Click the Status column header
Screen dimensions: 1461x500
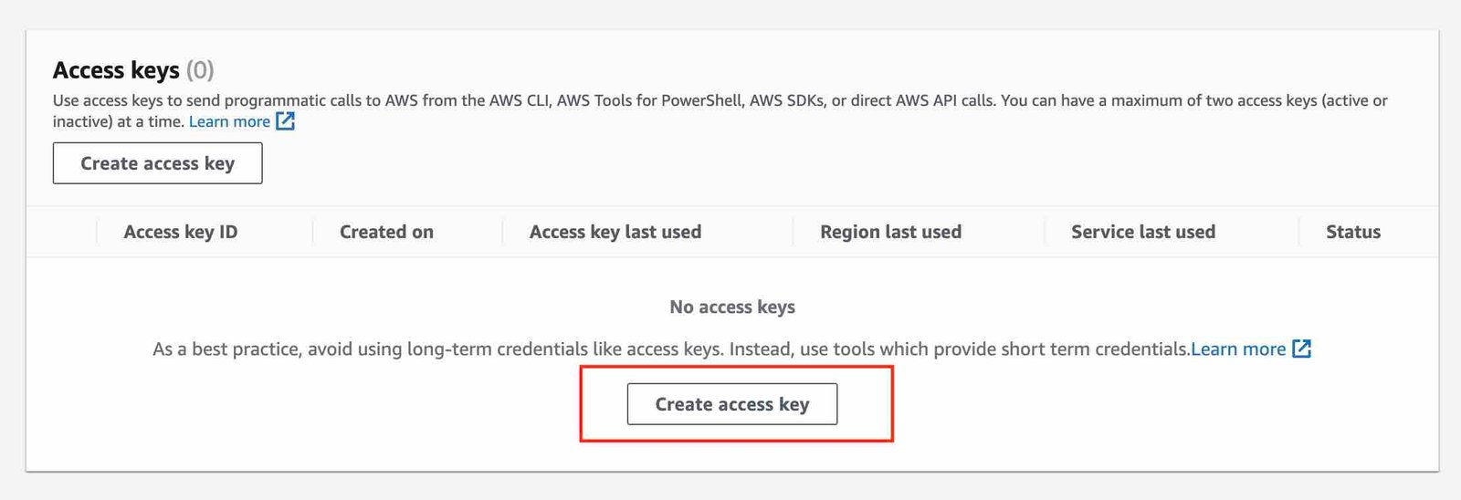pos(1352,232)
